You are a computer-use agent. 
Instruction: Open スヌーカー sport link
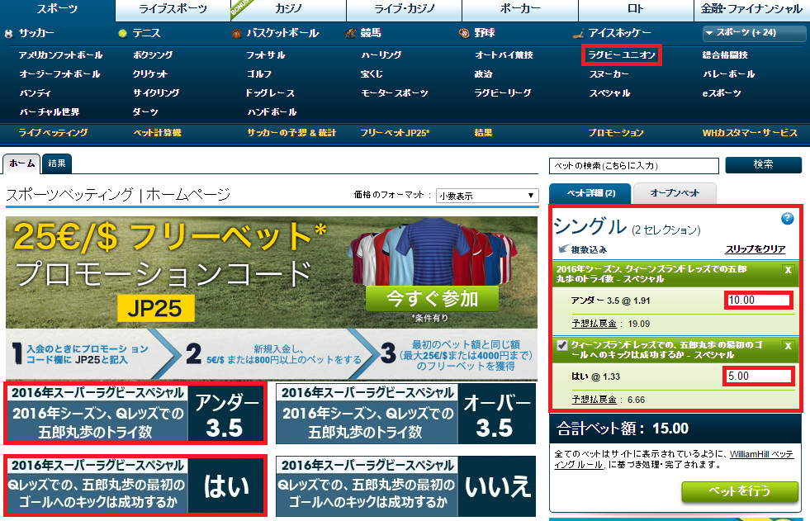609,73
